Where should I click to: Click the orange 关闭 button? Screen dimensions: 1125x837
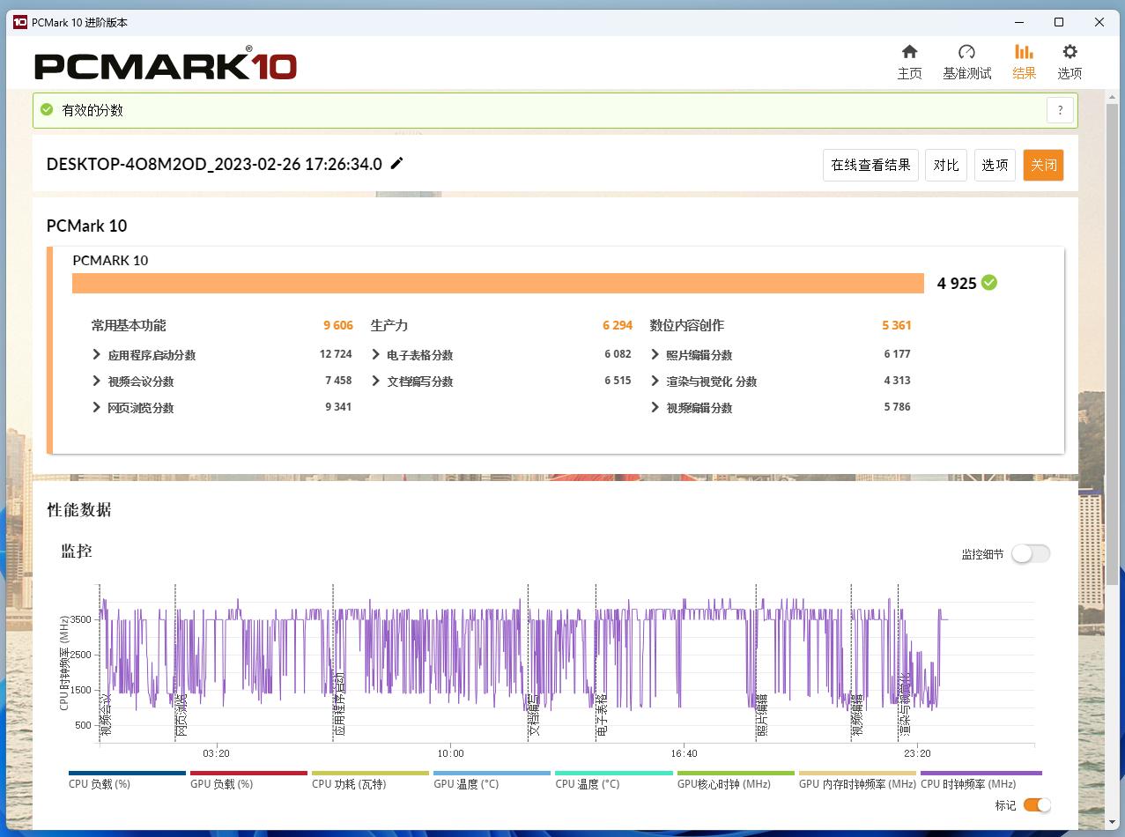pos(1043,165)
